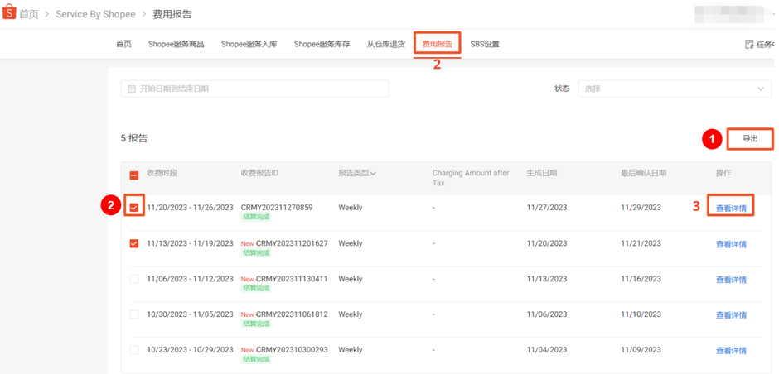The image size is (779, 374).
Task: Select the 费用报告 tab
Action: [438, 44]
